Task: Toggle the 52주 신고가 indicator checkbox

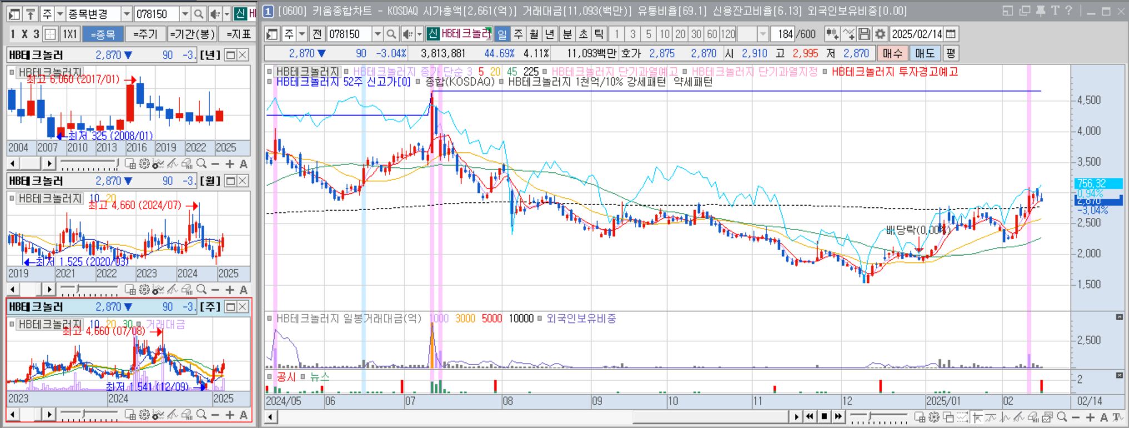Action: tap(270, 82)
